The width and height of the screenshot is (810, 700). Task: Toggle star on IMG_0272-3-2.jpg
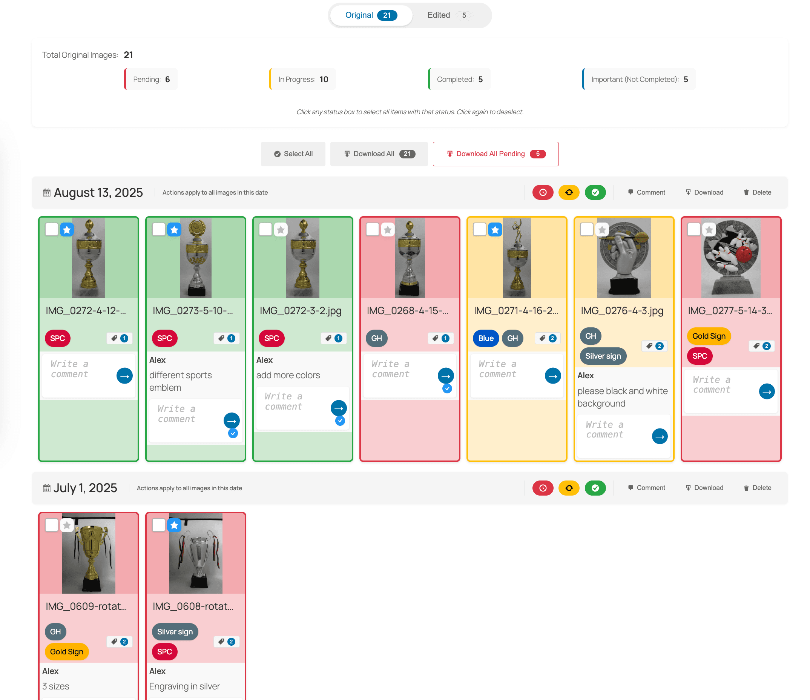tap(280, 230)
